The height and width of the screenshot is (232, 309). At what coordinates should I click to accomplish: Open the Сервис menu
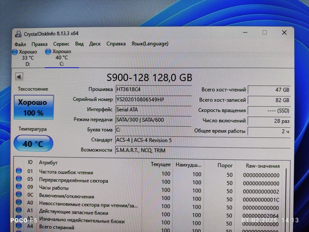click(x=61, y=44)
